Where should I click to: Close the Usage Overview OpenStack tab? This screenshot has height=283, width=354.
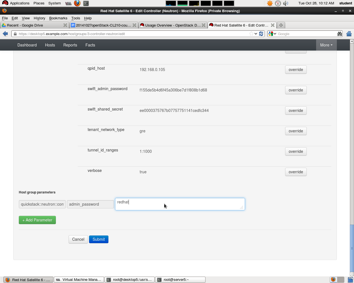click(204, 25)
